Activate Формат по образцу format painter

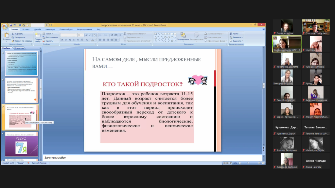coord(22,41)
